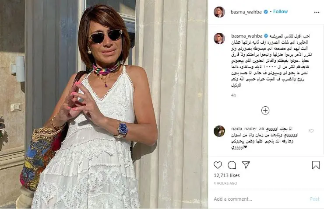Load more comments with plus circle
This screenshot has height=209, width=324.
265,110
